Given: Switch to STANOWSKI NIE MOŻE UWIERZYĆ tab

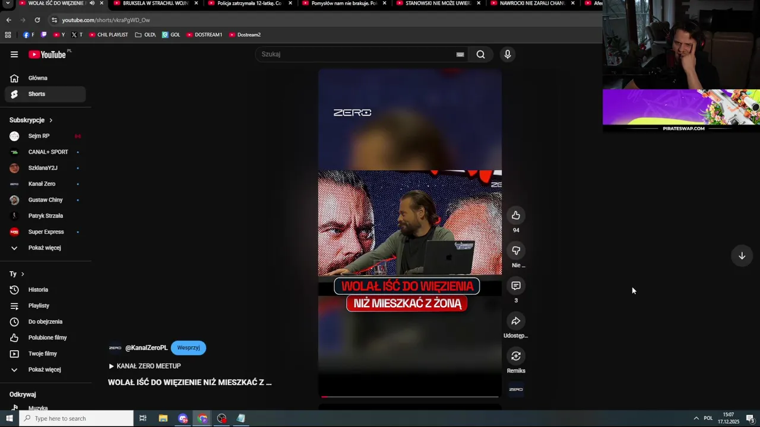Looking at the screenshot, I should pyautogui.click(x=438, y=4).
